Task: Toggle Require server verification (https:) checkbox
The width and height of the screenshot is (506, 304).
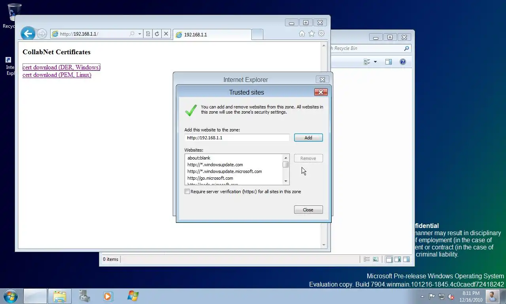Action: click(187, 192)
